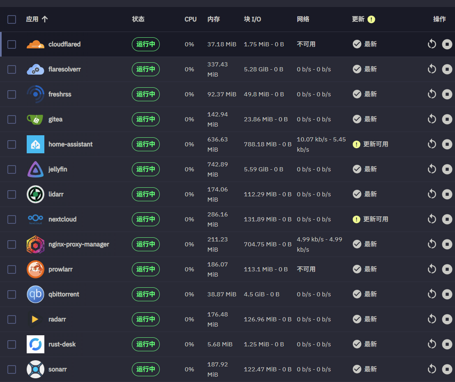Image resolution: width=455 pixels, height=382 pixels.
Task: Click the 网络 column header
Action: point(303,19)
